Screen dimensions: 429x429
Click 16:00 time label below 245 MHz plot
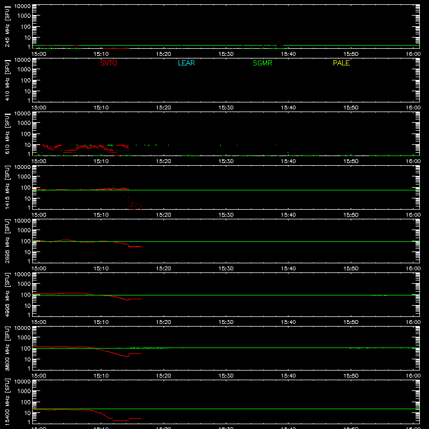click(413, 54)
